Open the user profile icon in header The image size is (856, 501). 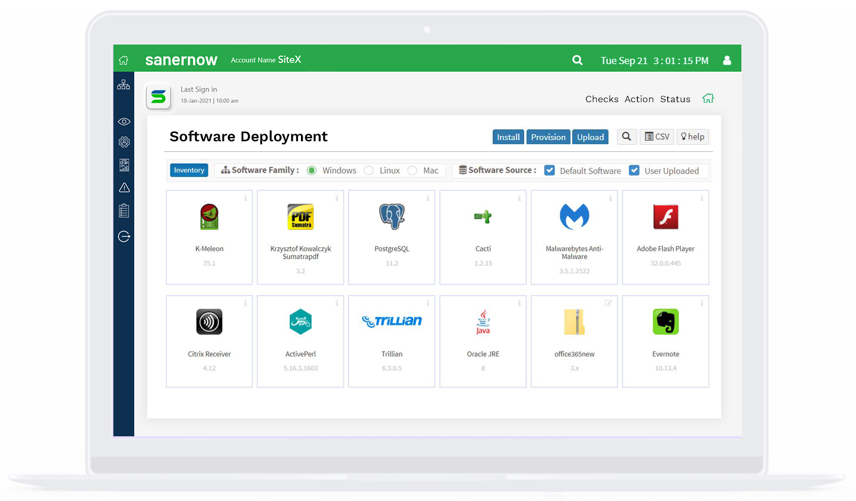(727, 60)
